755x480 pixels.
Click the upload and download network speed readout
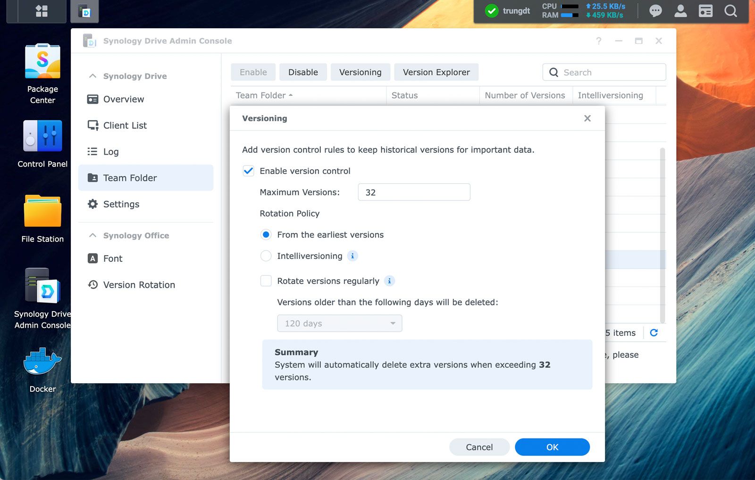point(605,11)
